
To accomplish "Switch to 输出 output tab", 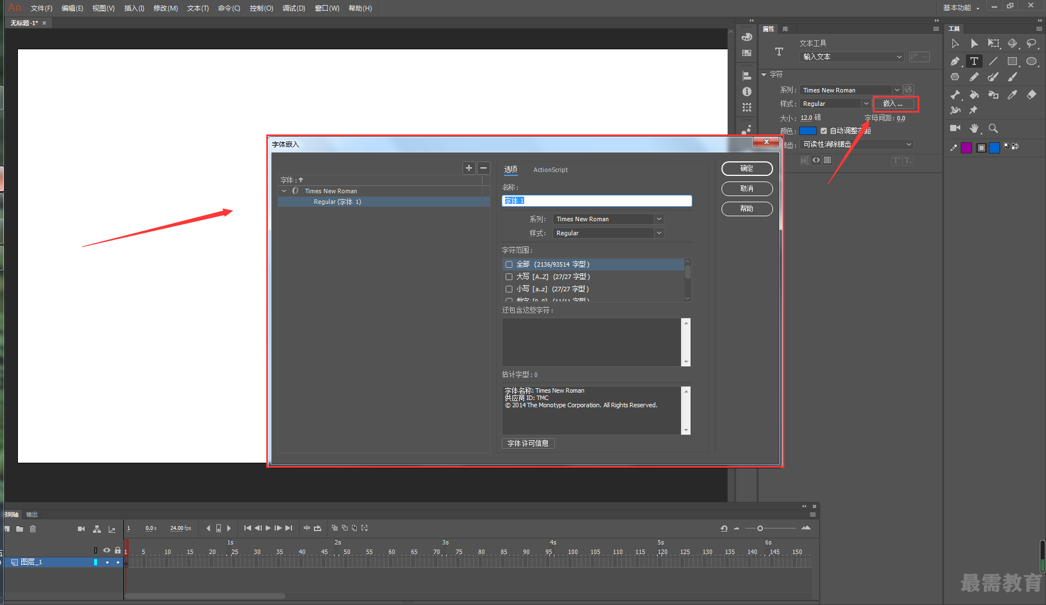I will (x=32, y=514).
